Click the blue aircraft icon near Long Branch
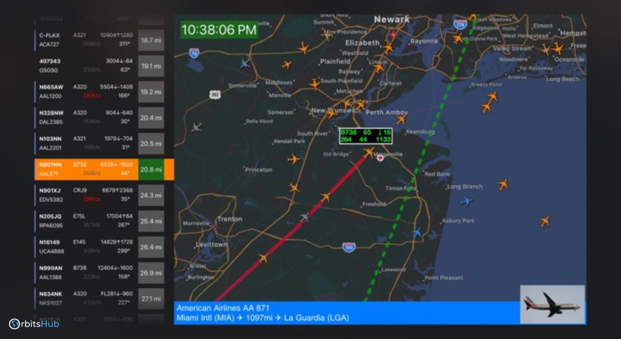 click(x=466, y=201)
